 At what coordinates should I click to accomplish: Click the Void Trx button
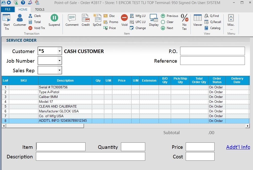pyautogui.click(x=37, y=28)
